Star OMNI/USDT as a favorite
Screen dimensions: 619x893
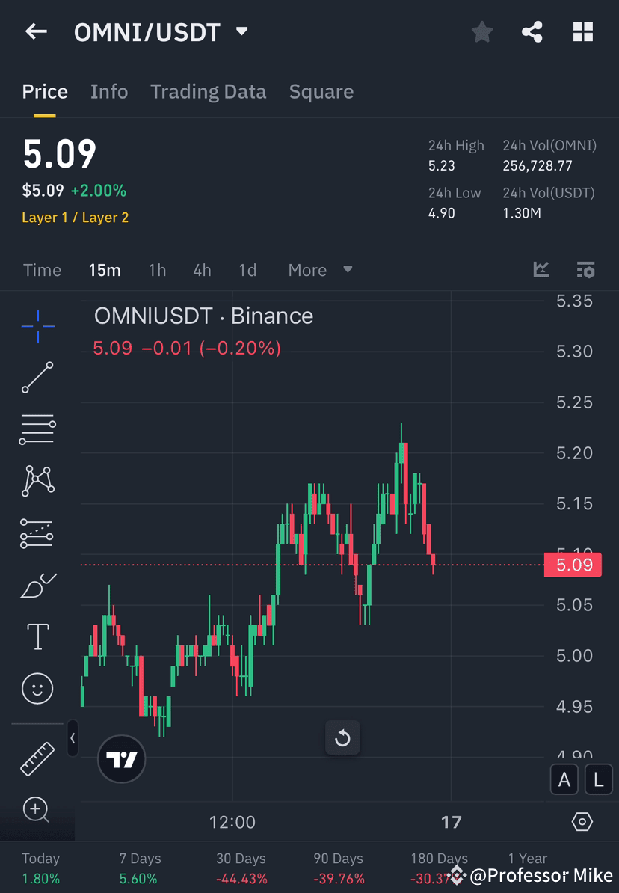pos(481,31)
